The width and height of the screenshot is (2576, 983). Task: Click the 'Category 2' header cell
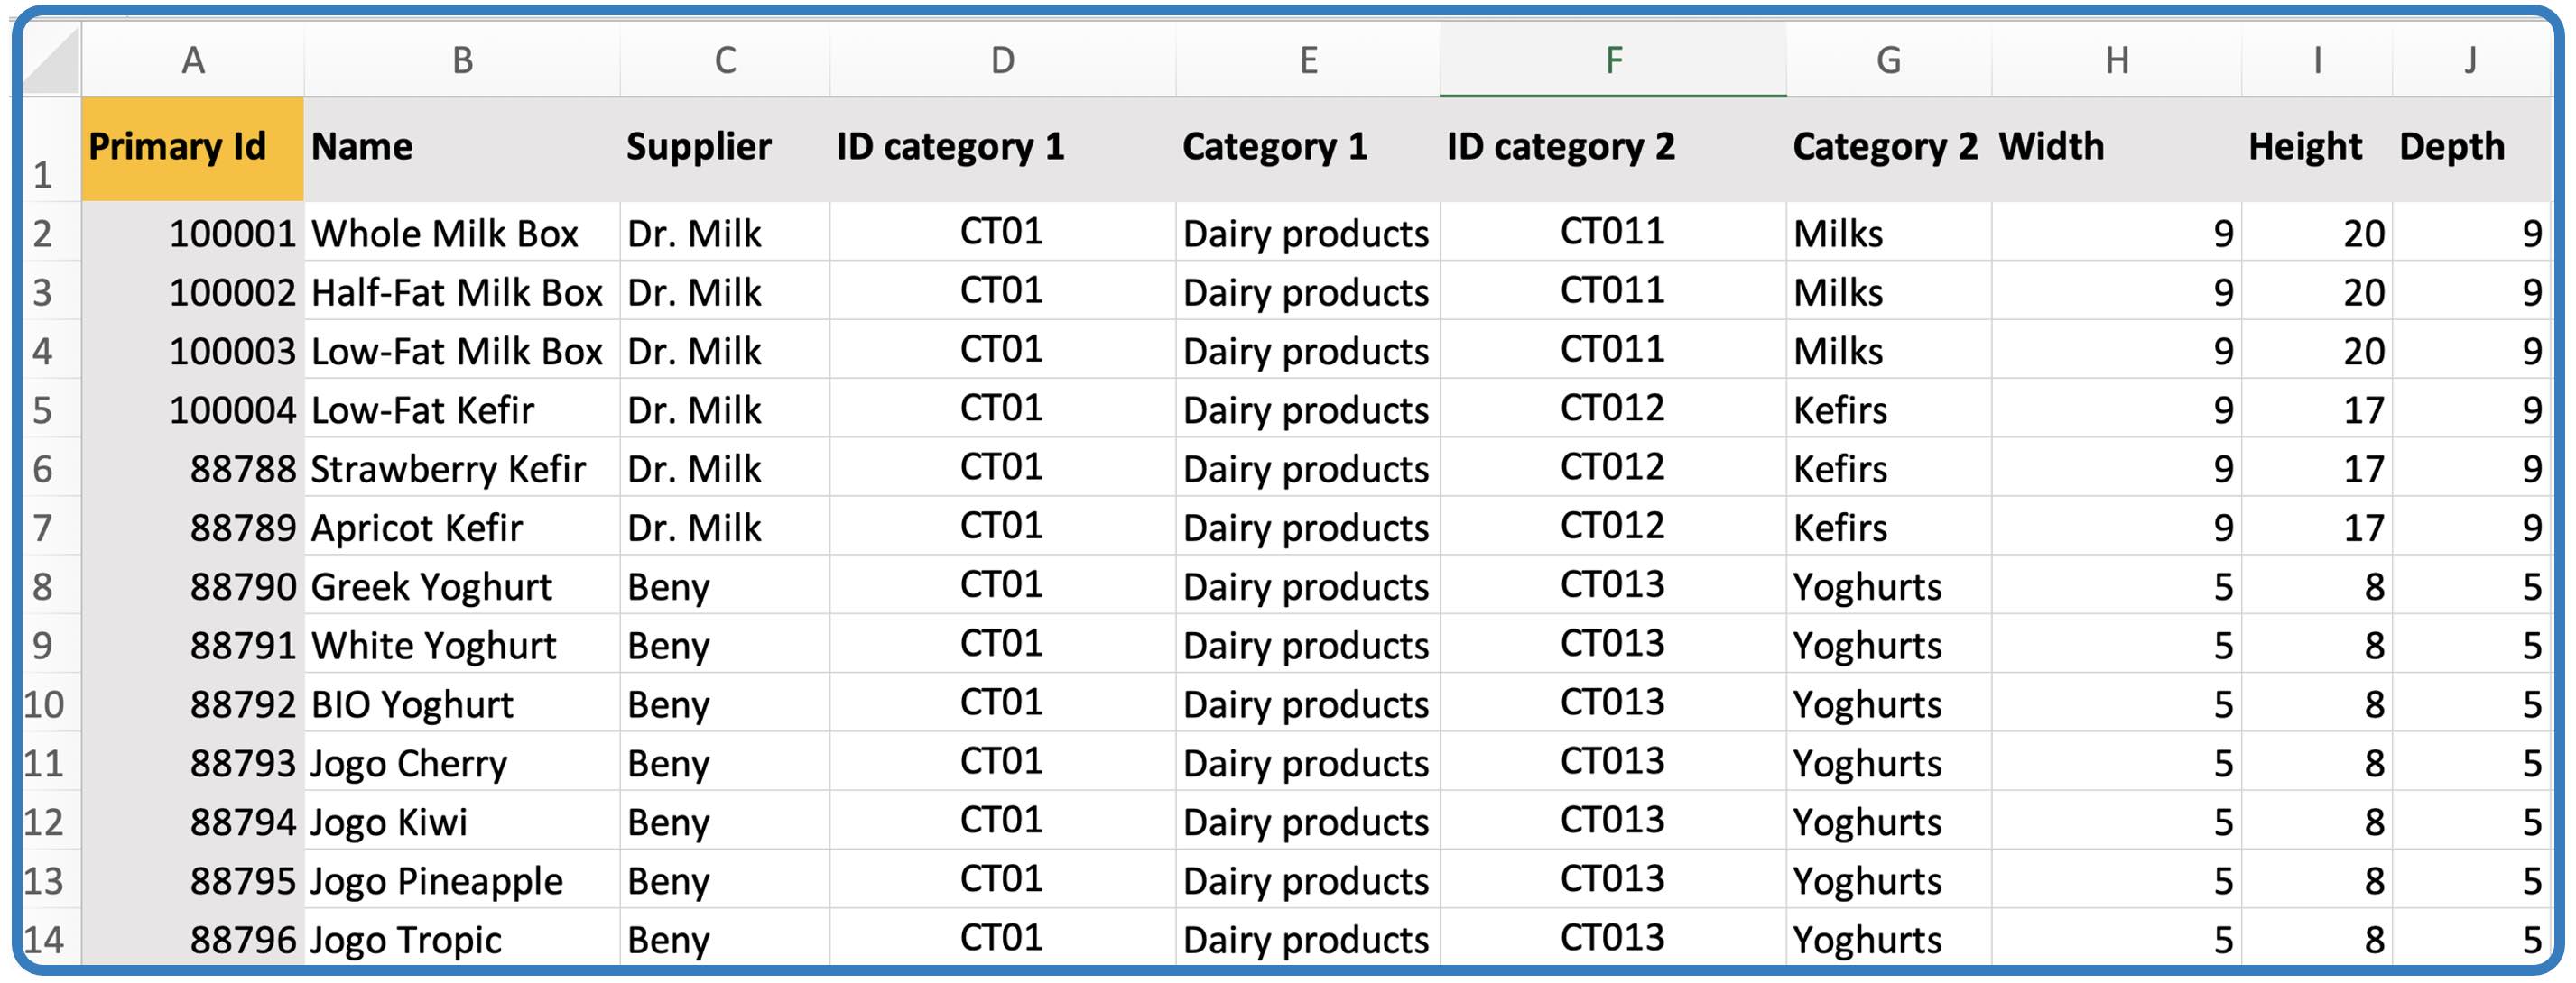(1889, 149)
